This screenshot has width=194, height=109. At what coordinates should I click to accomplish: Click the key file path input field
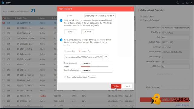point(83,57)
